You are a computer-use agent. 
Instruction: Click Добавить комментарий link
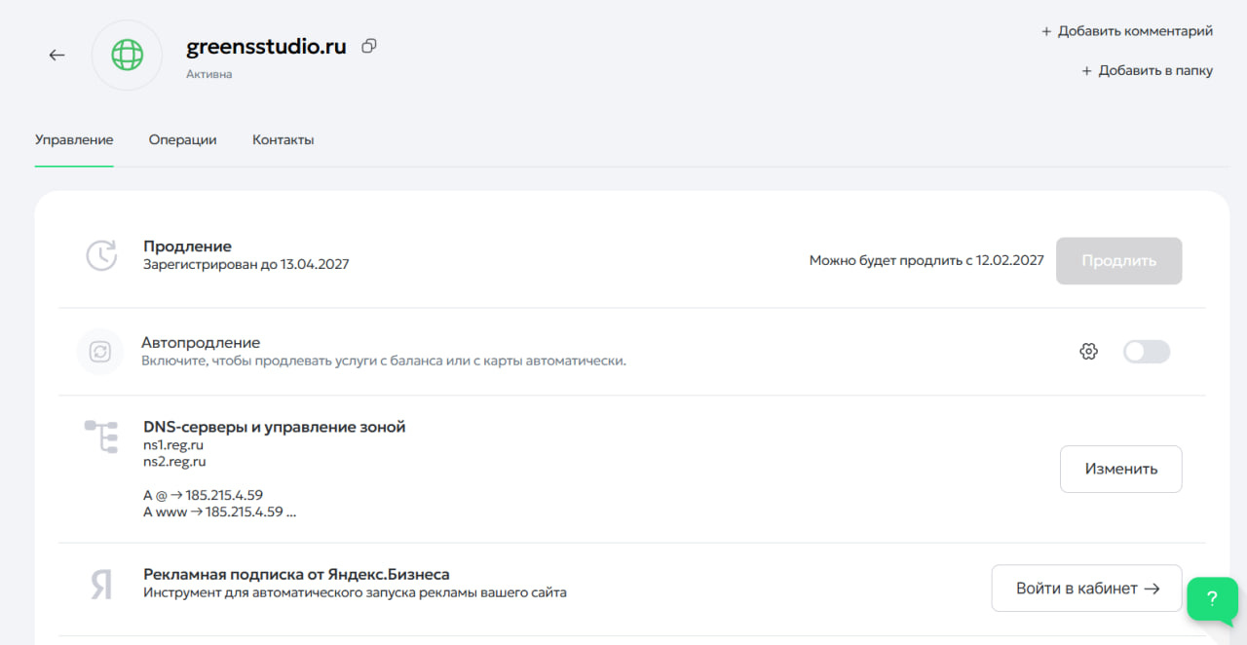tap(1127, 31)
